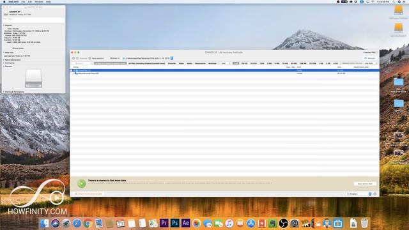Open the Window menu
Viewport: 409px width, 230px height.
39,1
